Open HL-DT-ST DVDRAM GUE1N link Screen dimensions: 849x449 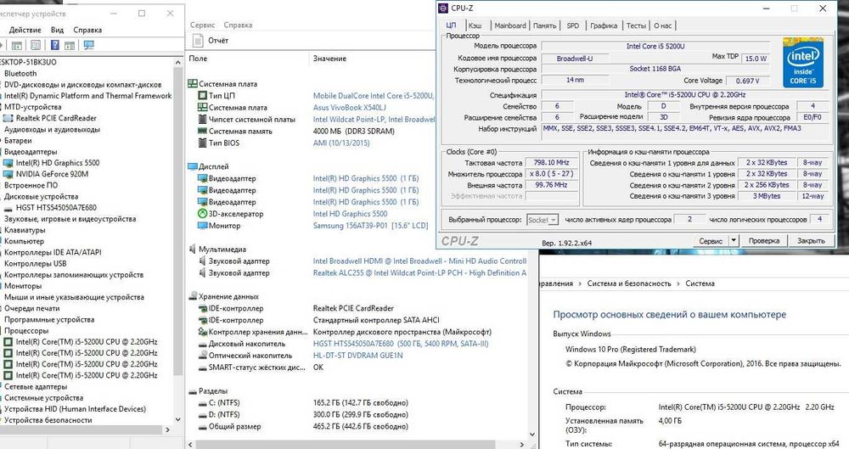(x=358, y=356)
